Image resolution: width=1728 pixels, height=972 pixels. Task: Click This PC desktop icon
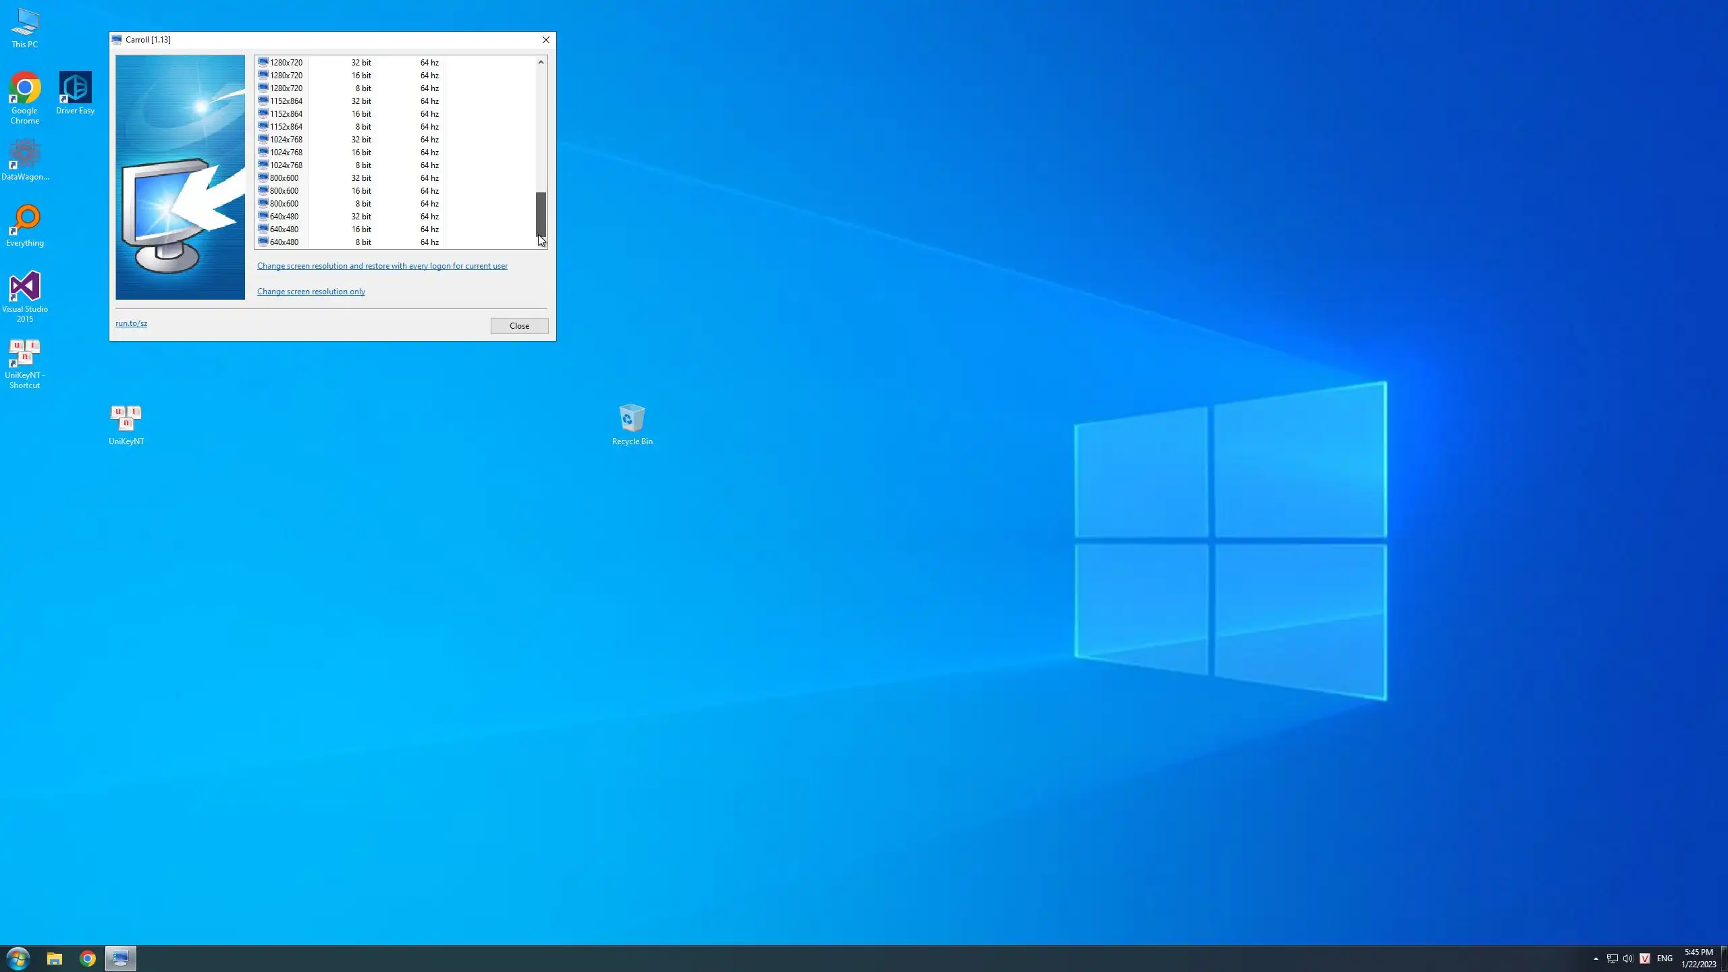tap(25, 23)
